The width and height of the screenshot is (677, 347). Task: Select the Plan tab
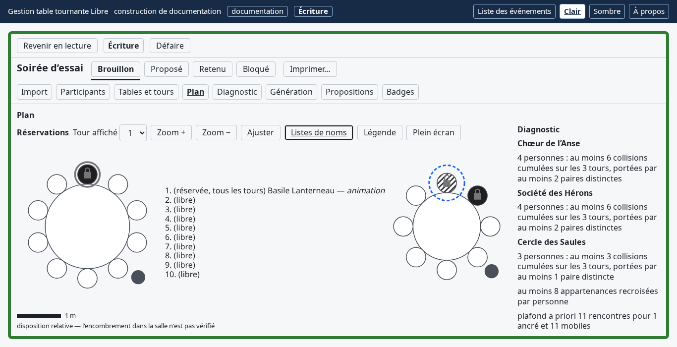click(x=195, y=92)
